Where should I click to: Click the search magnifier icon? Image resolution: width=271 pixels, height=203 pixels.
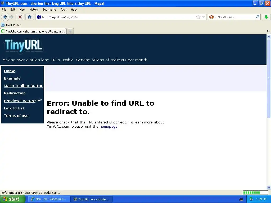pos(257,17)
